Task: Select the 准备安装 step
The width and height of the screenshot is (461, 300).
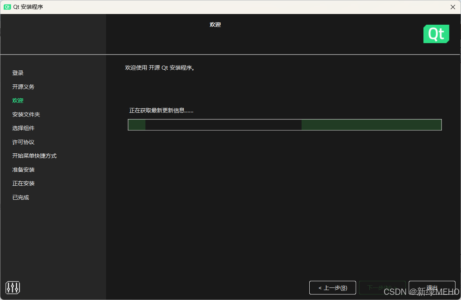Action: (23, 170)
